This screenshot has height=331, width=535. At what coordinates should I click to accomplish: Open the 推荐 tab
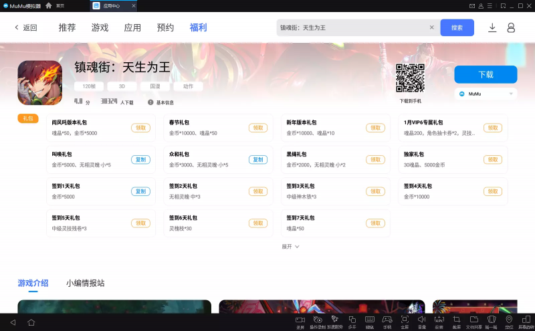point(68,27)
